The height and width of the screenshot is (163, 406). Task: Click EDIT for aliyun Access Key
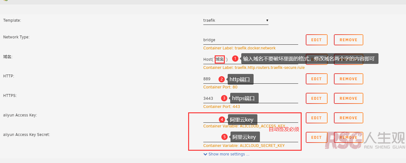click(x=317, y=118)
